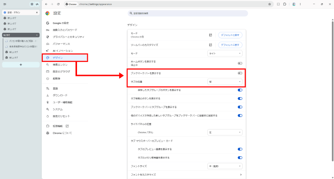The image size is (334, 179).
Task: Open the フォントサイズ dropdown
Action: point(225,166)
